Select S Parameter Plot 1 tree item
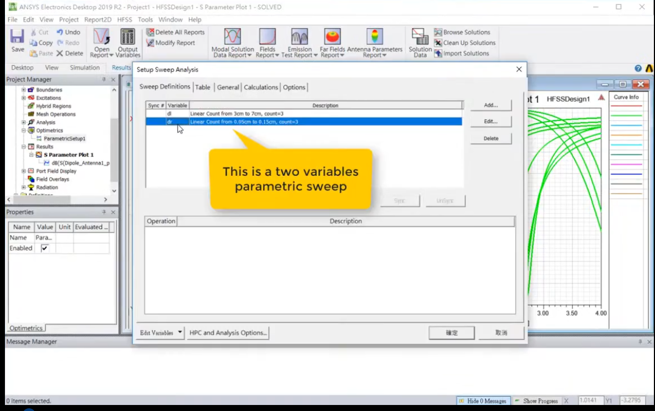 click(x=68, y=154)
